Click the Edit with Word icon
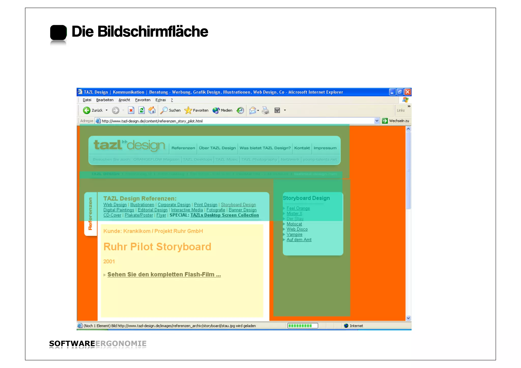 point(277,110)
